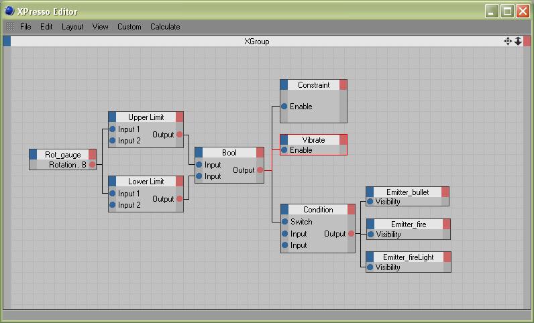The image size is (534, 323).
Task: Click Emitter_fire's Visibility port
Action: tap(370, 234)
